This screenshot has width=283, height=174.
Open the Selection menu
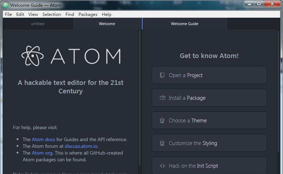[52, 14]
